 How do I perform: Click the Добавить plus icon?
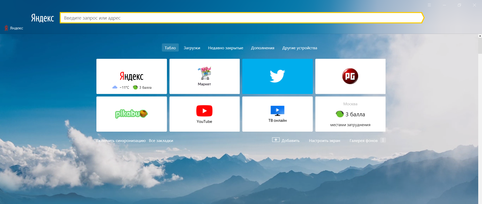click(276, 140)
